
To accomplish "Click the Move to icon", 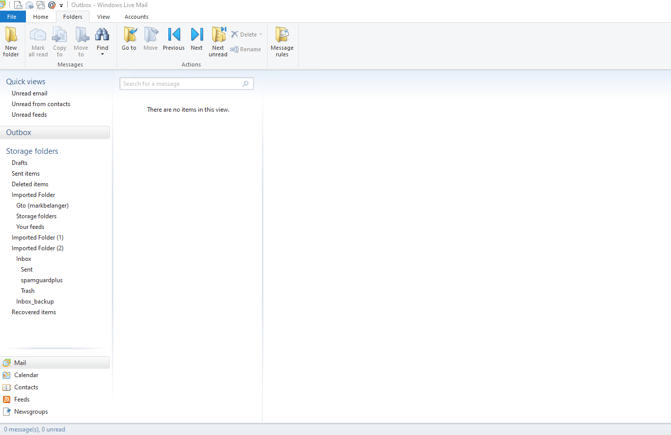I will [81, 35].
